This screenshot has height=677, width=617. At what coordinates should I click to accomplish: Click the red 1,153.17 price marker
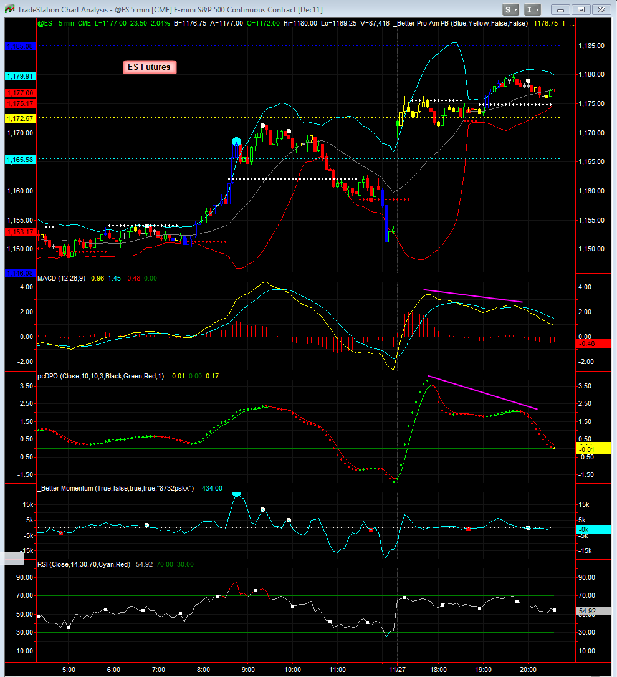tap(21, 233)
